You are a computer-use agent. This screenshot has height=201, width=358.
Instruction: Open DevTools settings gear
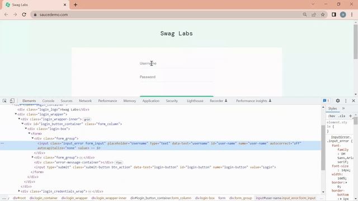(338, 100)
